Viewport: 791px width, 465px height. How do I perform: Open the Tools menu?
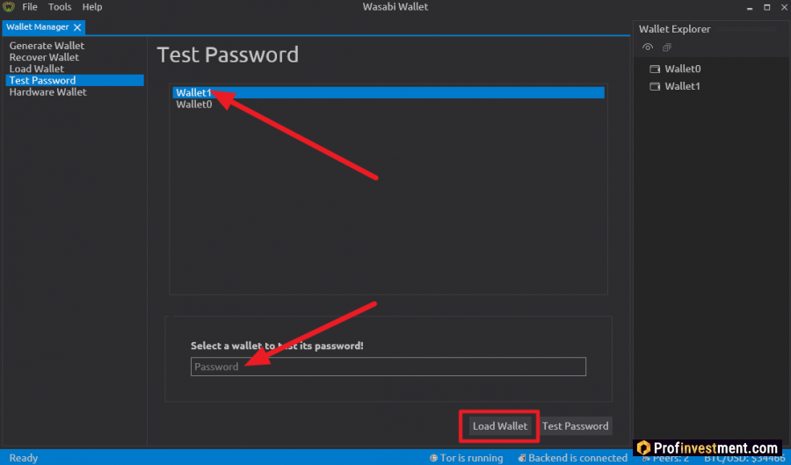[60, 7]
